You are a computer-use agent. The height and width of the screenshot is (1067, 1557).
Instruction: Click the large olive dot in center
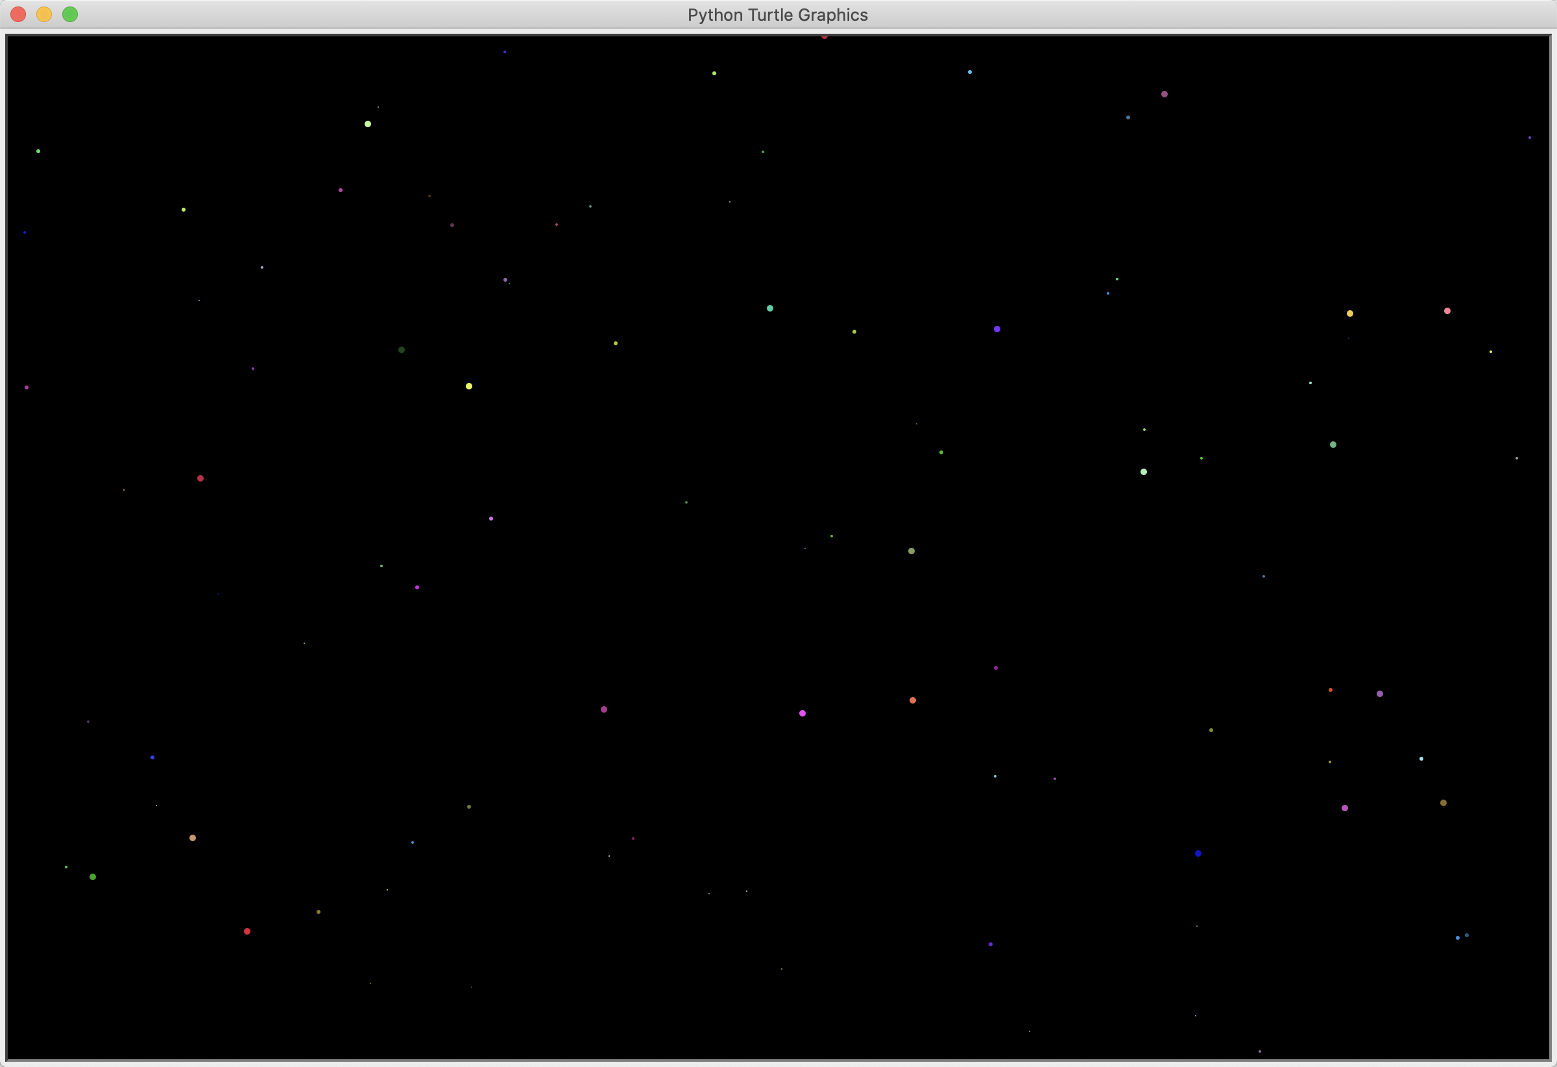[911, 551]
